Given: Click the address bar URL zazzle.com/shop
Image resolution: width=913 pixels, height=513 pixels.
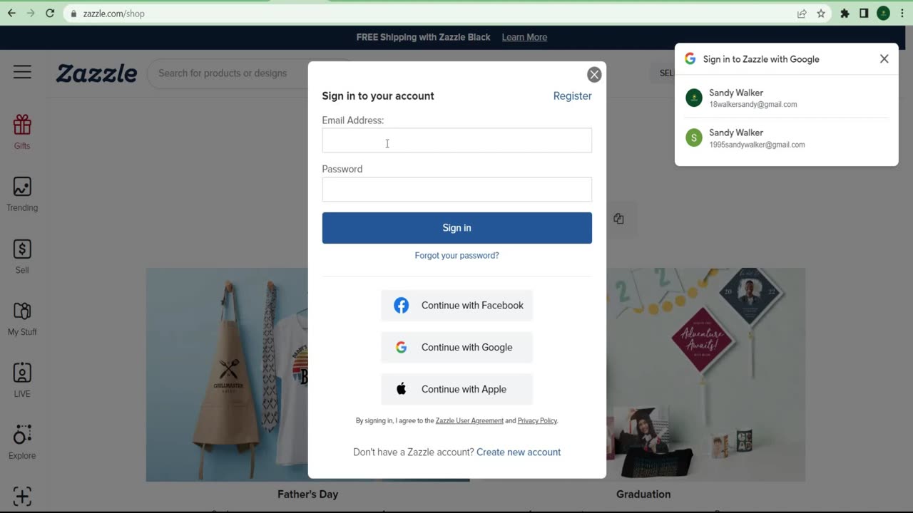Looking at the screenshot, I should pos(113,14).
